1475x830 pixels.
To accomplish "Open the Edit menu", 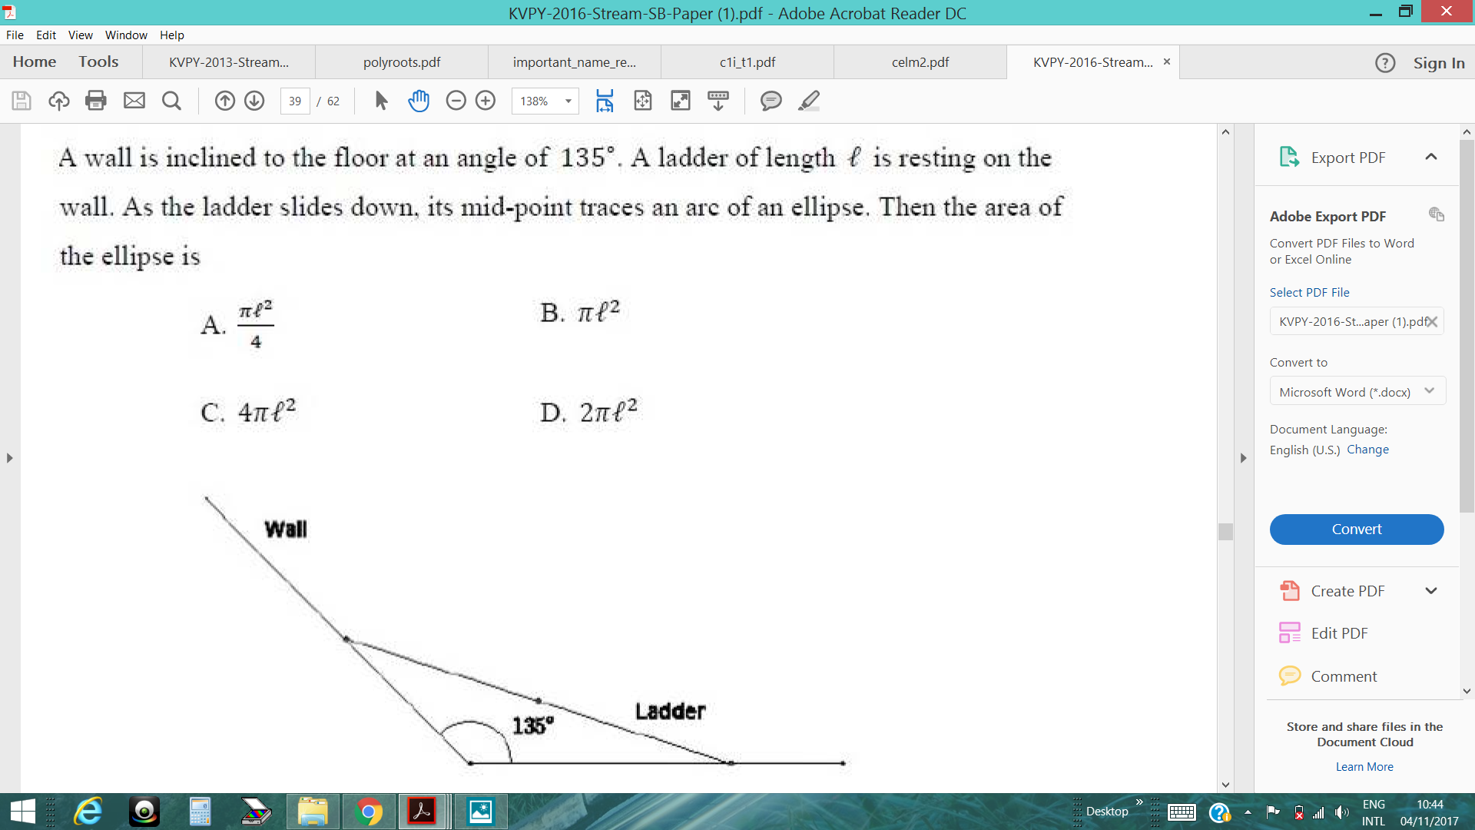I will pos(46,35).
